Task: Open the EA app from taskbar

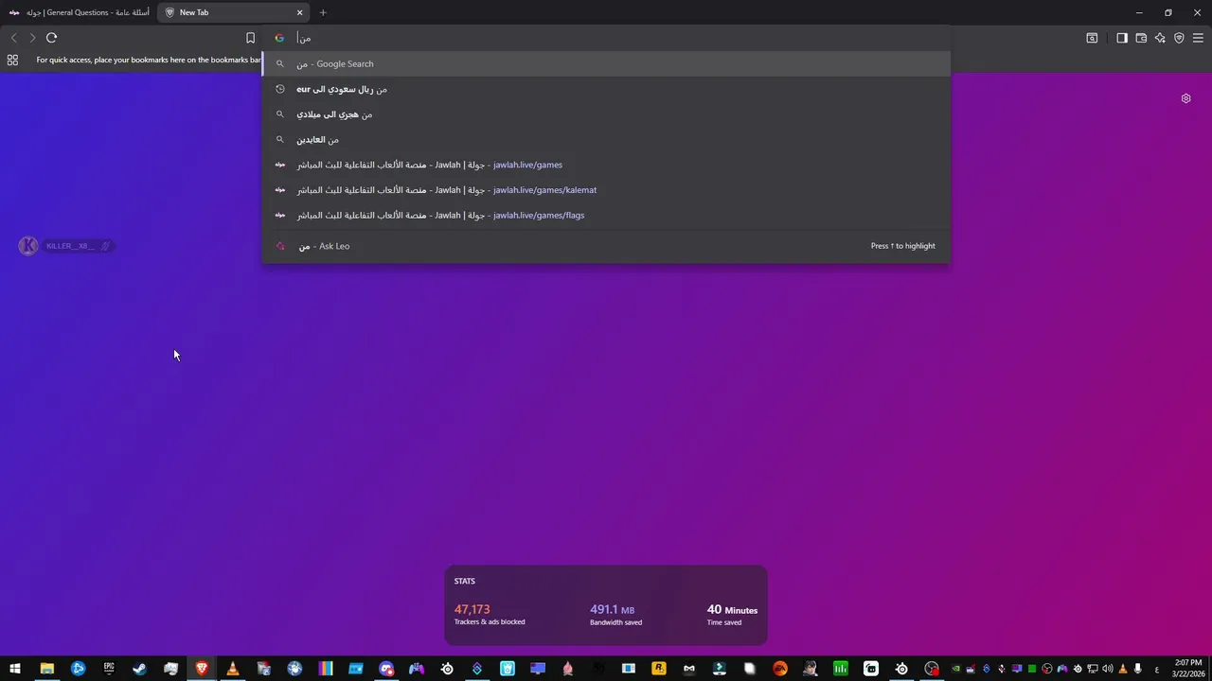Action: 780,669
